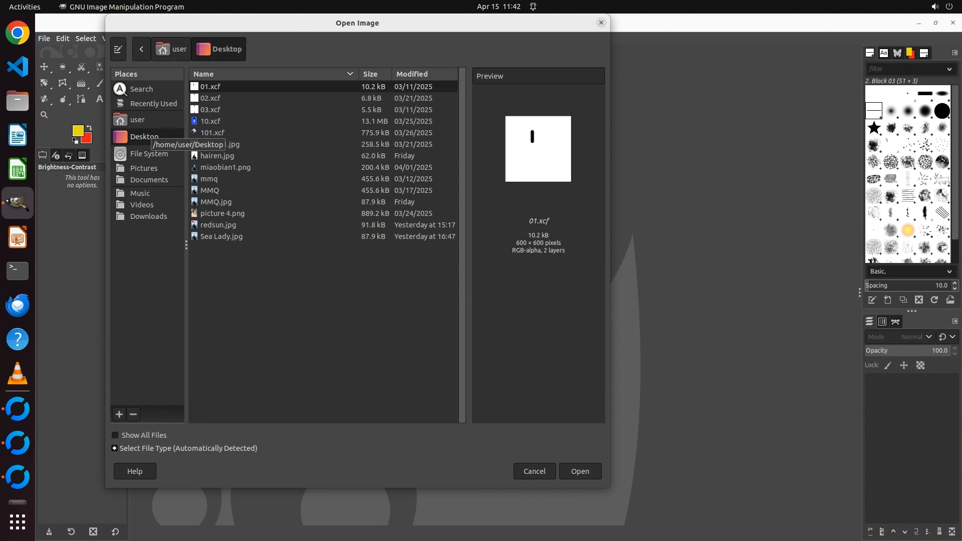The image size is (962, 541).
Task: Expand Select File Type section
Action: tap(115, 448)
